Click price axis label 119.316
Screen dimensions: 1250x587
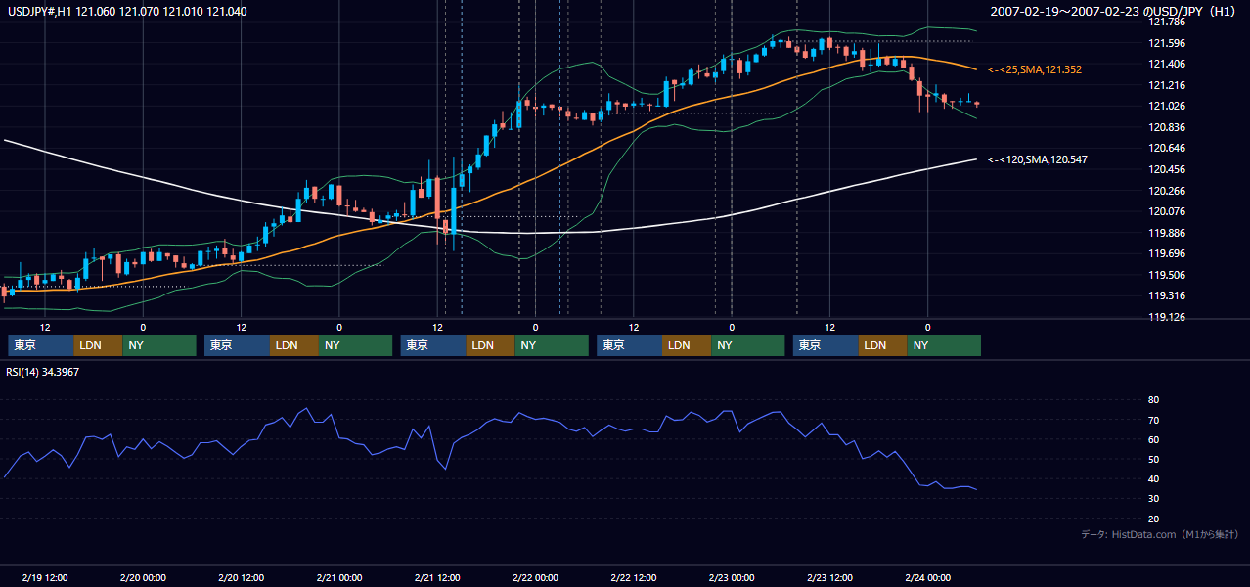click(1166, 295)
